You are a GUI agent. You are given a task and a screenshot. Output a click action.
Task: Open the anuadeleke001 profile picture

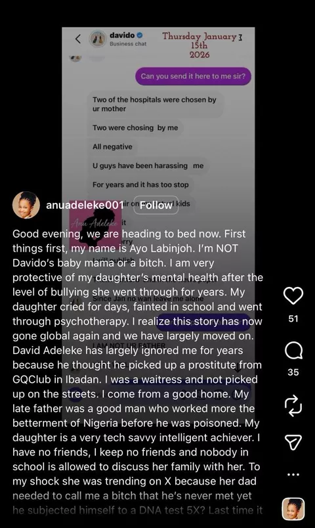point(26,205)
